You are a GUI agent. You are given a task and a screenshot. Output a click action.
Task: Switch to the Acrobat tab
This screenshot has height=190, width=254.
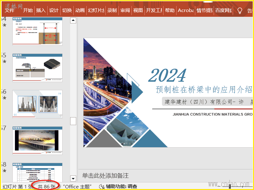click(x=186, y=10)
